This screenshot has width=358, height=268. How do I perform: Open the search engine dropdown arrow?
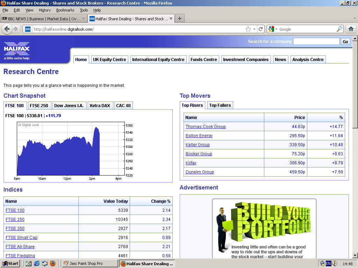click(276, 29)
